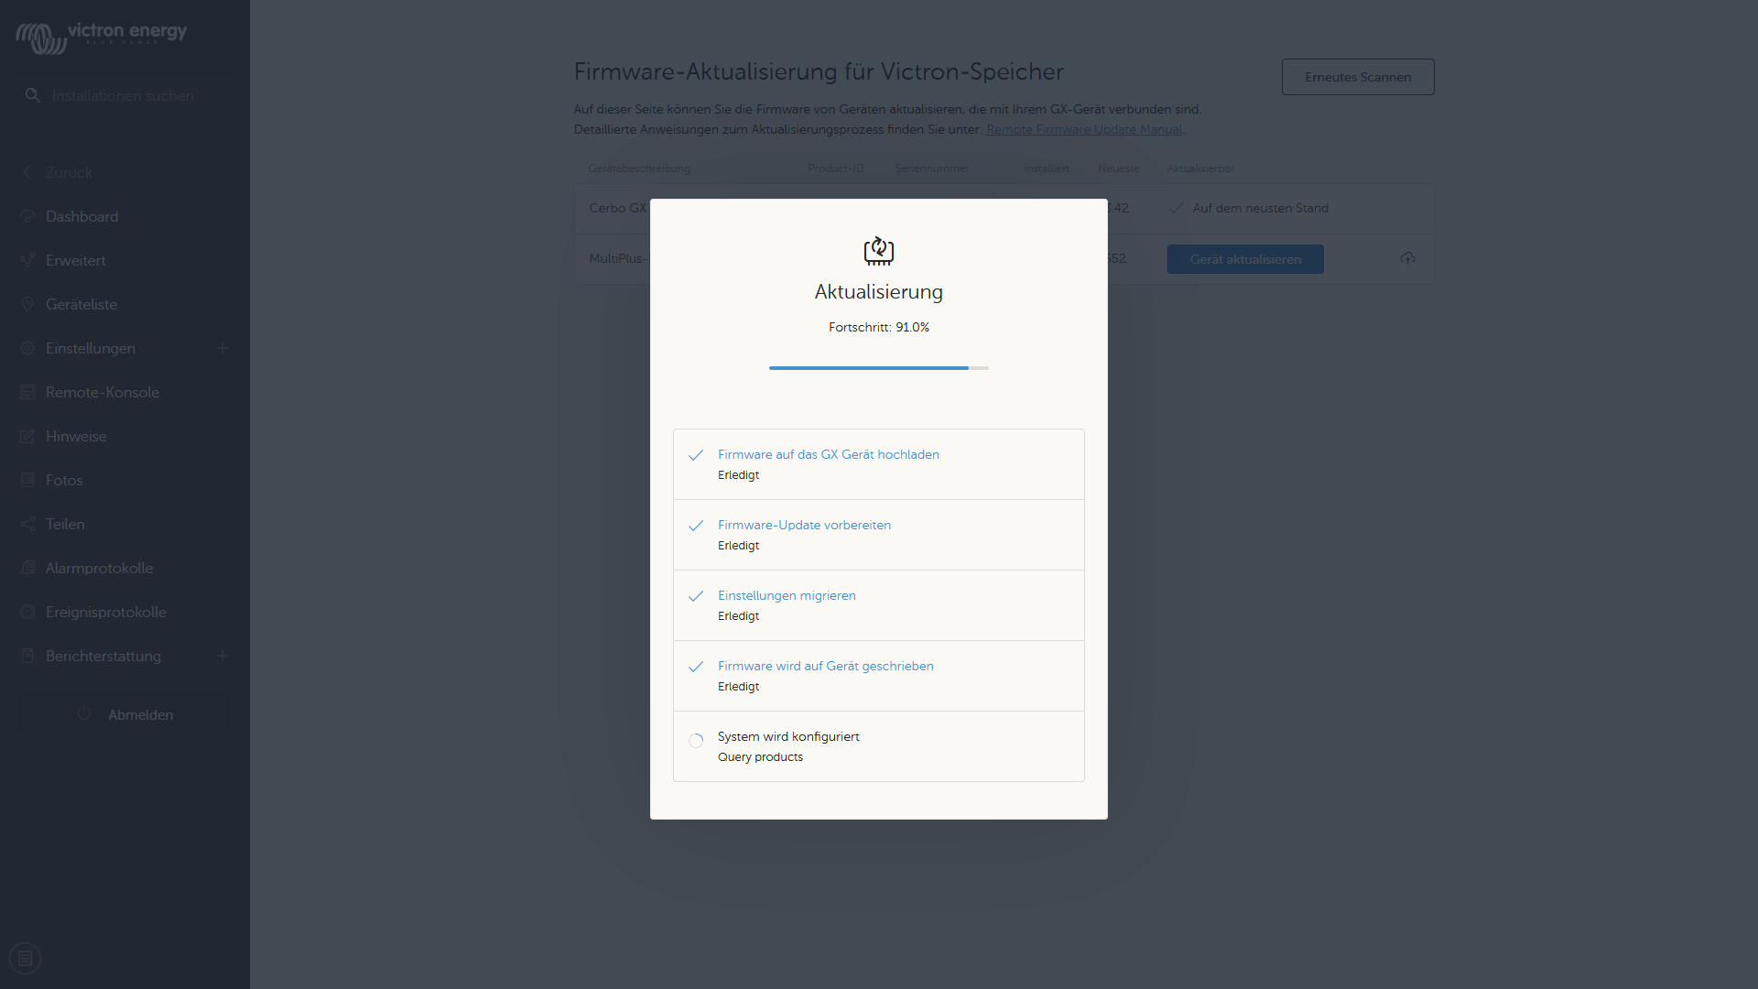Click the Dashboard sidebar icon
This screenshot has height=989, width=1758.
coord(27,217)
